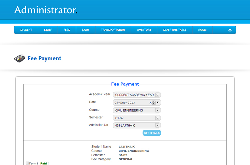Image resolution: width=250 pixels, height=165 pixels.
Task: Open the Transportation menu
Action: (x=113, y=30)
